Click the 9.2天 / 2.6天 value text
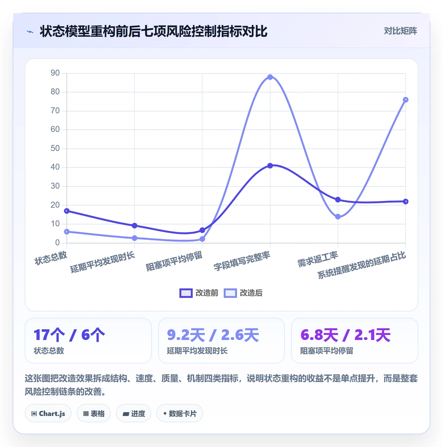443x447 pixels. tap(213, 335)
